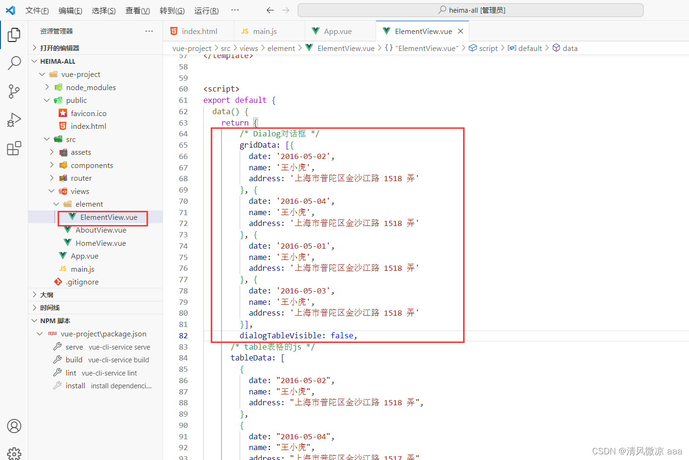Open the 选择(S) menu

pos(104,10)
